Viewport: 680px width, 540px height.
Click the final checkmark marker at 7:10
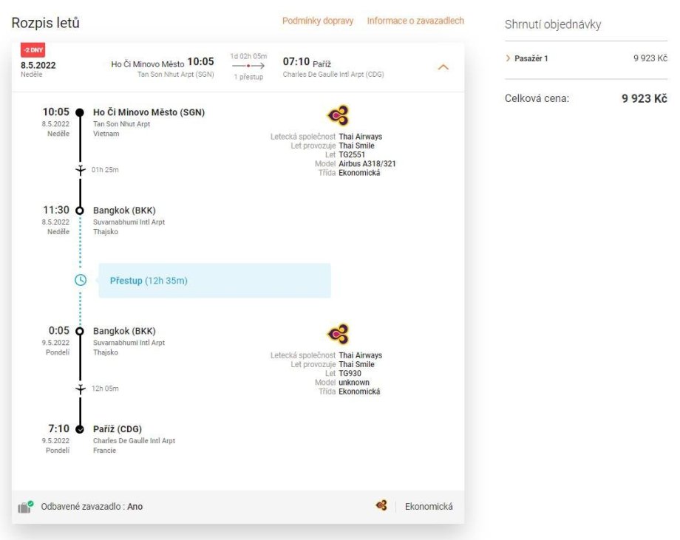tap(80, 429)
